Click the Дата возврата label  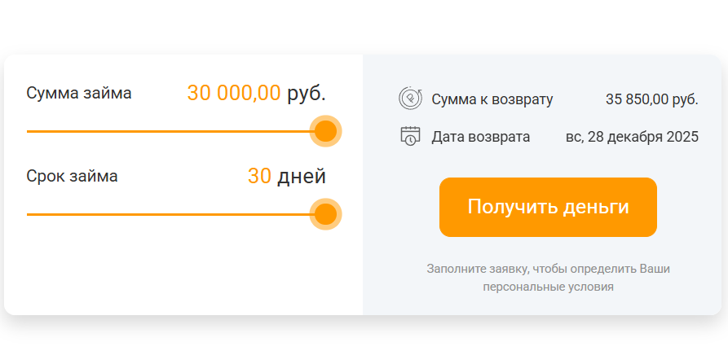(x=481, y=137)
